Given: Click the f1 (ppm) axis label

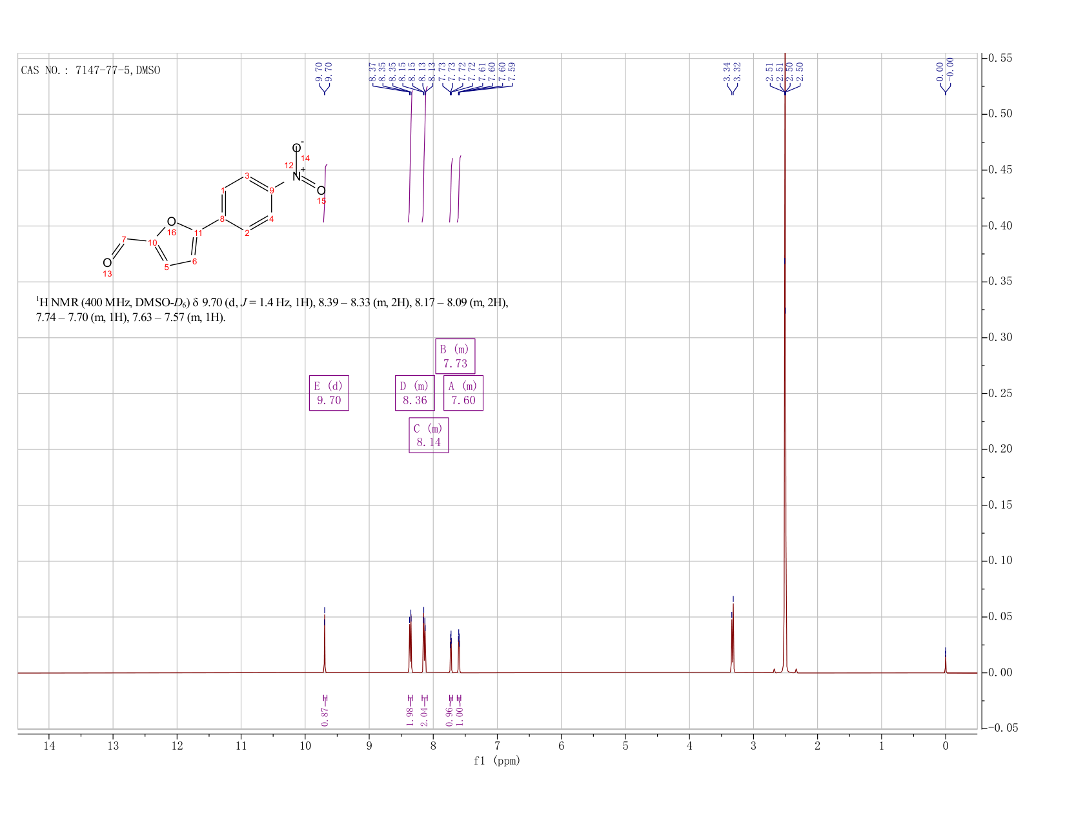Looking at the screenshot, I should 496,761.
